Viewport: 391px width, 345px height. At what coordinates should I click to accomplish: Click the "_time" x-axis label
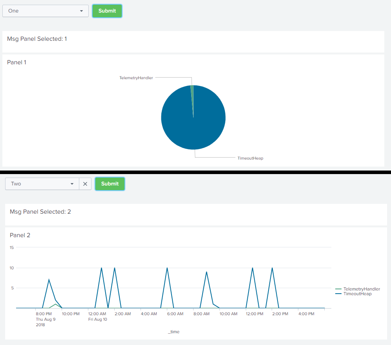tap(174, 332)
